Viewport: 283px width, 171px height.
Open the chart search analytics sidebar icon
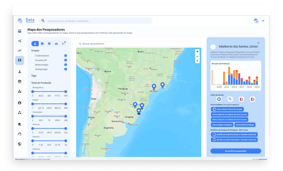coord(20,41)
